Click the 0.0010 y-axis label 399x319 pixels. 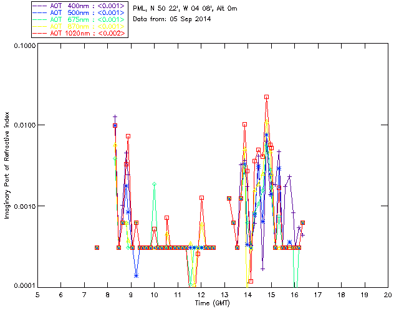pyautogui.click(x=24, y=206)
